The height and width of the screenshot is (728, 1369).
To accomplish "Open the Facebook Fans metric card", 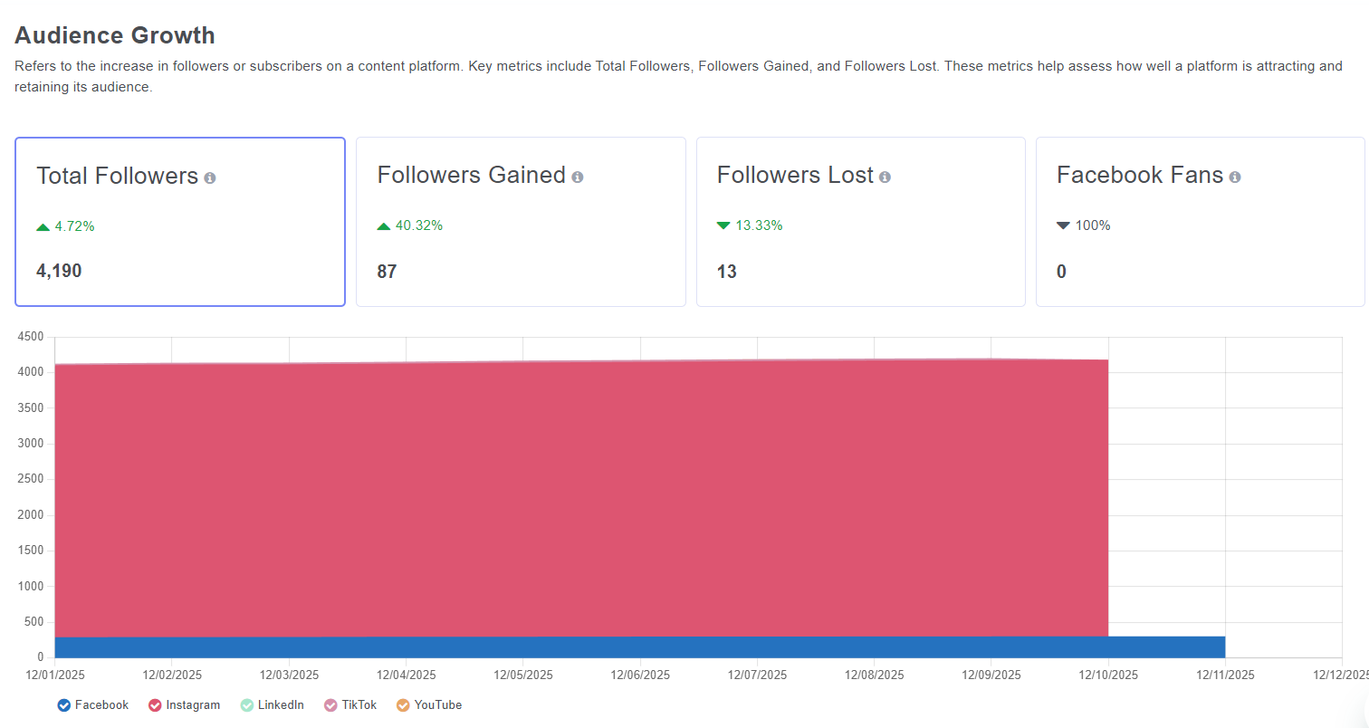I will [x=1200, y=222].
